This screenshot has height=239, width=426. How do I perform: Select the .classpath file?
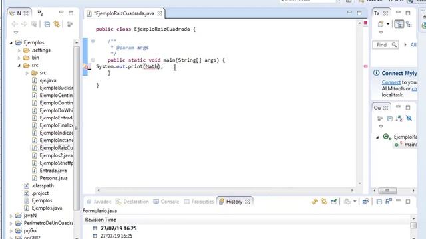39,186
